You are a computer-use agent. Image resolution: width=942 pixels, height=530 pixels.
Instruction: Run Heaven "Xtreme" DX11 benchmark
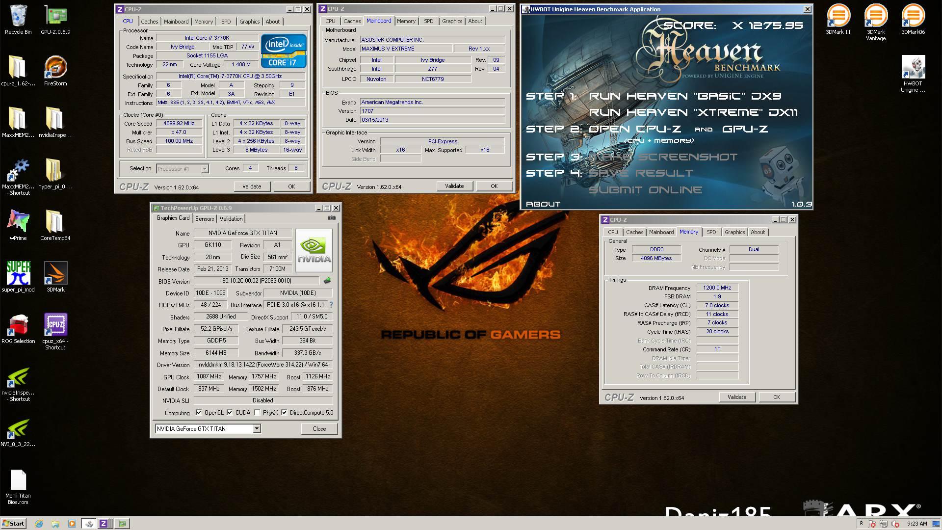pos(693,112)
